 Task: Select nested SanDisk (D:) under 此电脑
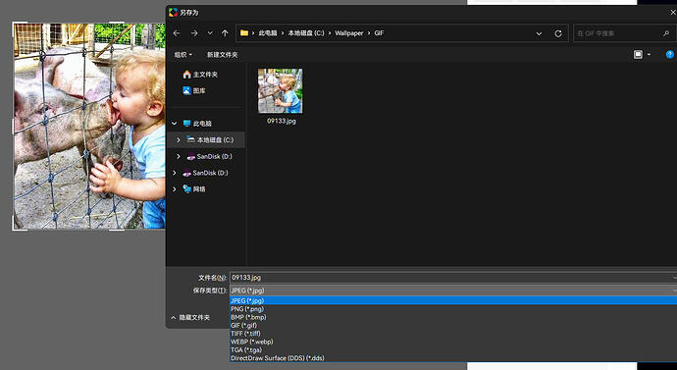coord(209,156)
